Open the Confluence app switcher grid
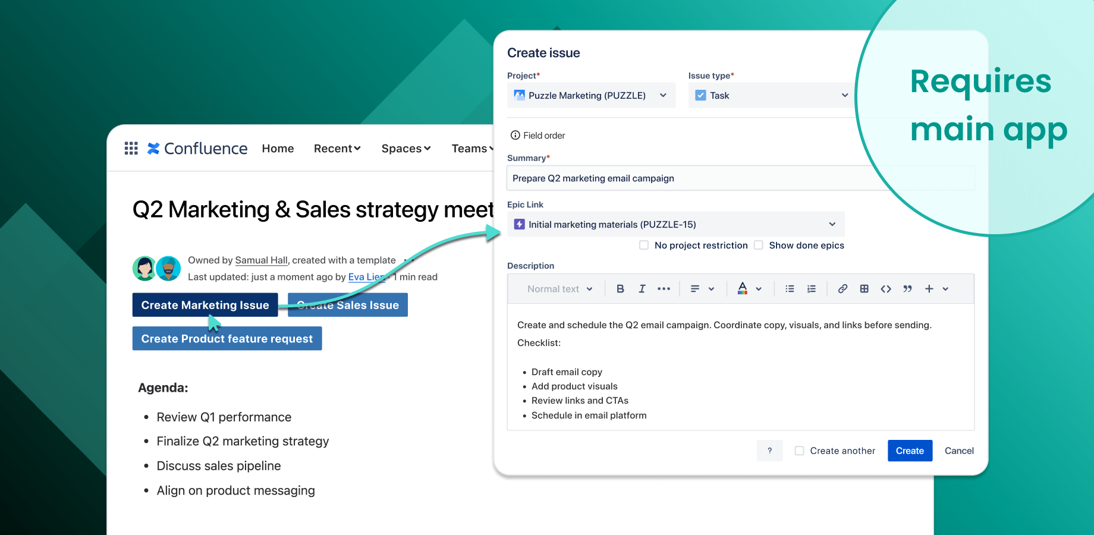Screen dimensions: 1094x535 pyautogui.click(x=131, y=148)
